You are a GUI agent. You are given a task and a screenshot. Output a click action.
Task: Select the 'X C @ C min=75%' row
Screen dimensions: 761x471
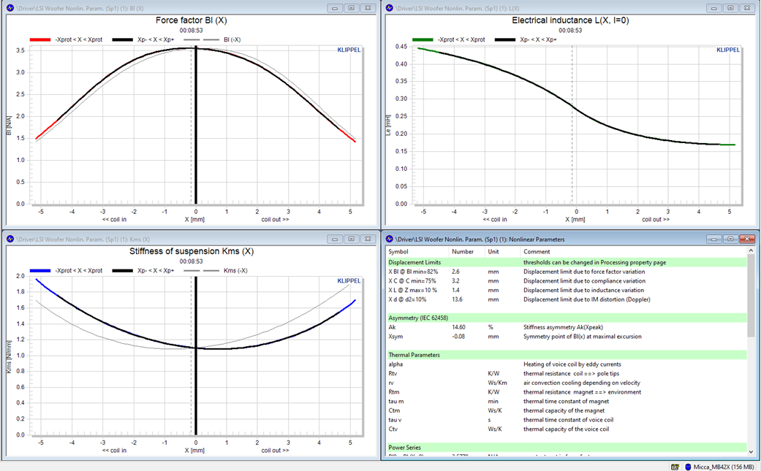[567, 281]
